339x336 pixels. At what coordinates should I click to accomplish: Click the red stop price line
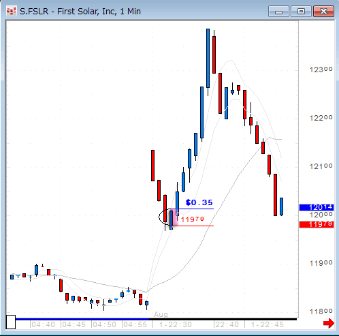coord(193,226)
